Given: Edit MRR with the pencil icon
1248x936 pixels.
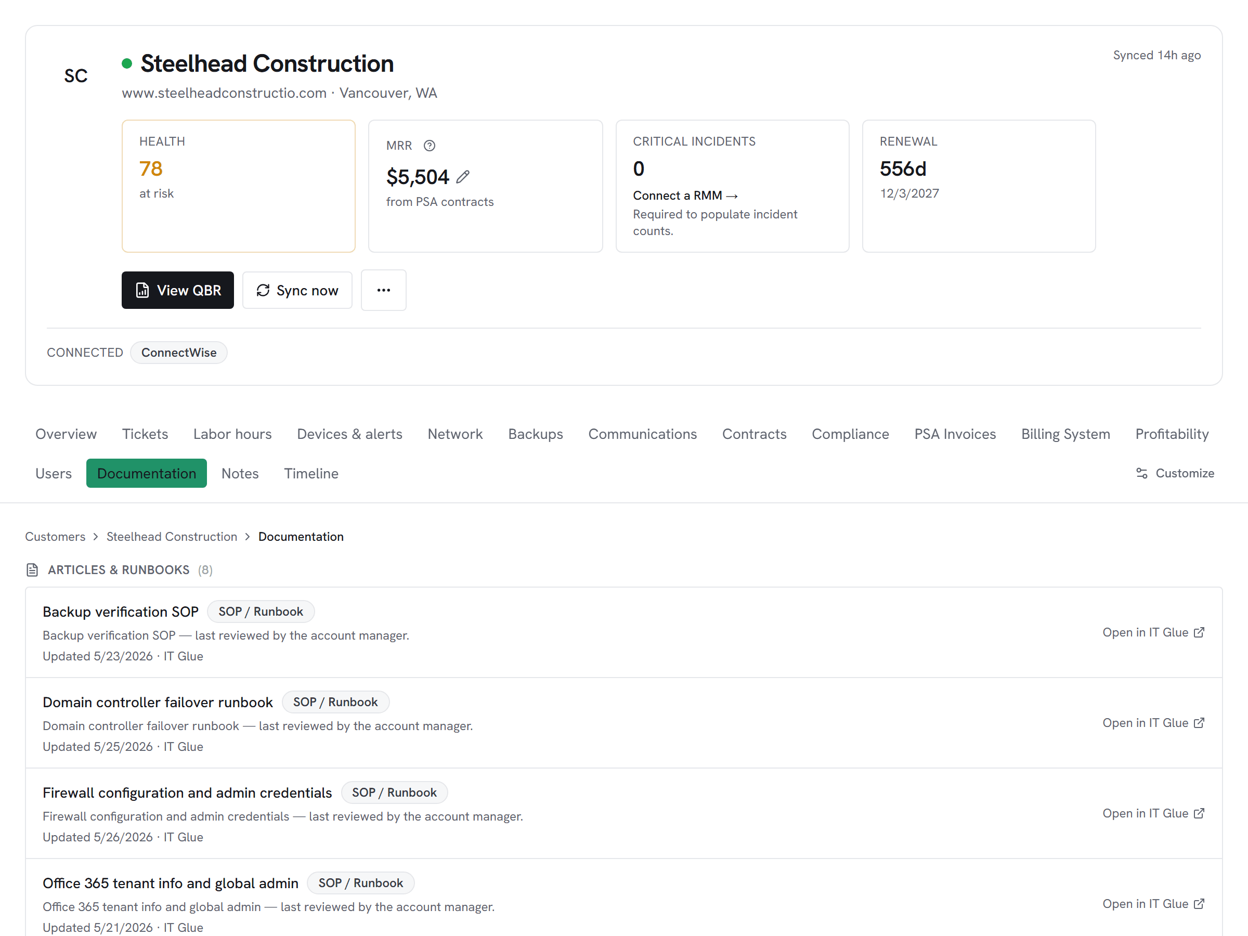Looking at the screenshot, I should pyautogui.click(x=463, y=177).
